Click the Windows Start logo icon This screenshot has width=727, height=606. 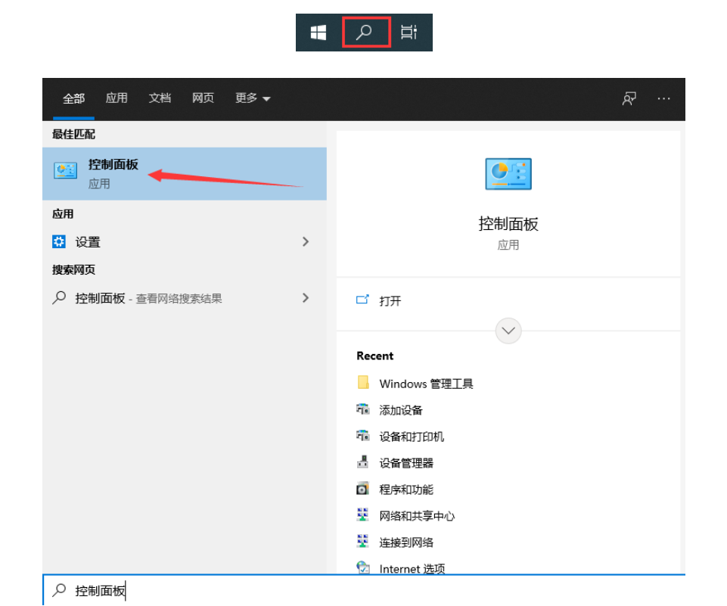click(318, 33)
